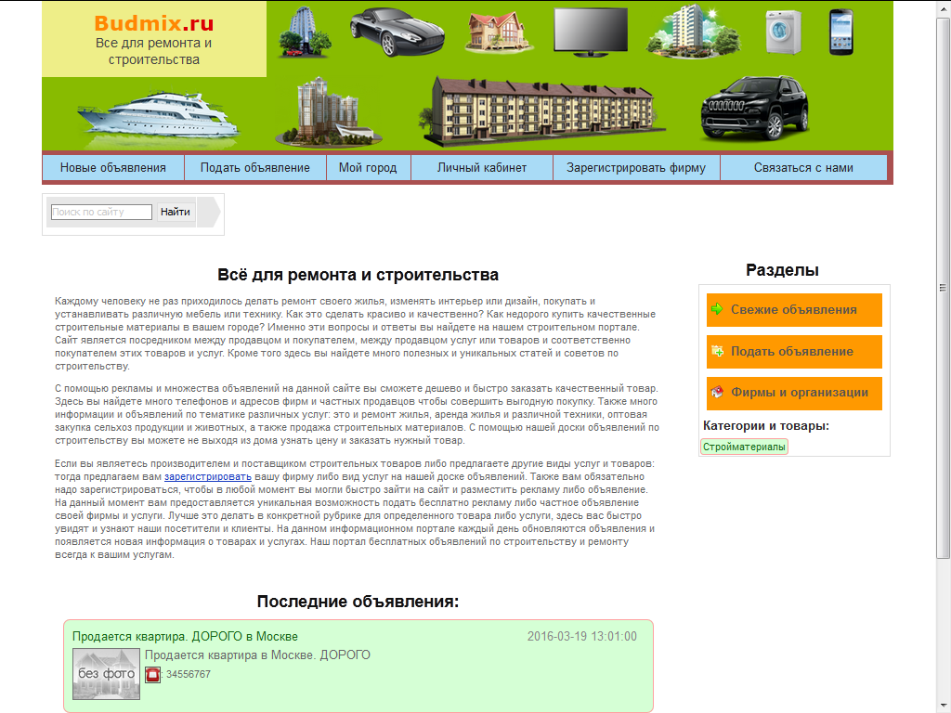Click the cottage house image in banner
951x713 pixels.
[x=498, y=32]
